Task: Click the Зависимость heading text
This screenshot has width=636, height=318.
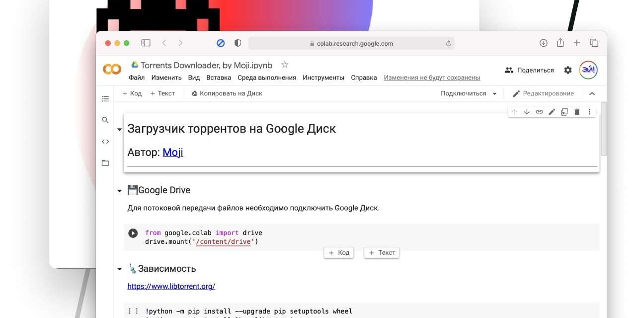Action: 167,269
